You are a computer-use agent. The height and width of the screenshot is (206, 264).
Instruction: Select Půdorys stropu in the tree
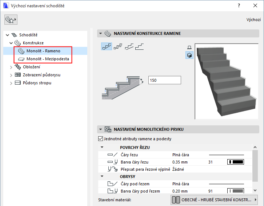(x=37, y=83)
